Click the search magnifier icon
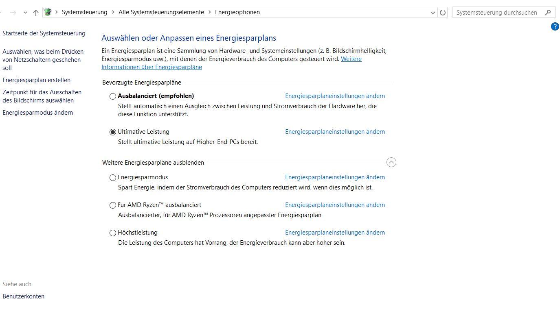 pyautogui.click(x=548, y=12)
